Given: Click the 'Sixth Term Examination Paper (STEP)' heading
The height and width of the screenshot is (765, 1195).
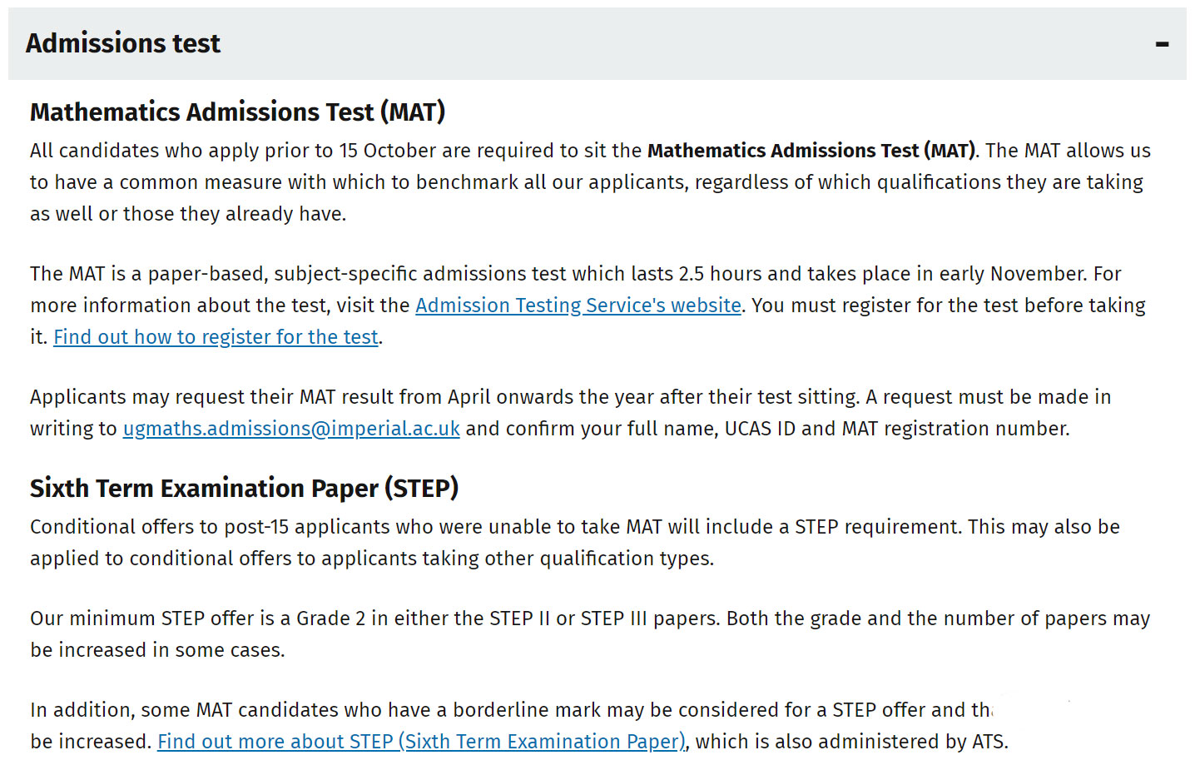Looking at the screenshot, I should coord(245,488).
